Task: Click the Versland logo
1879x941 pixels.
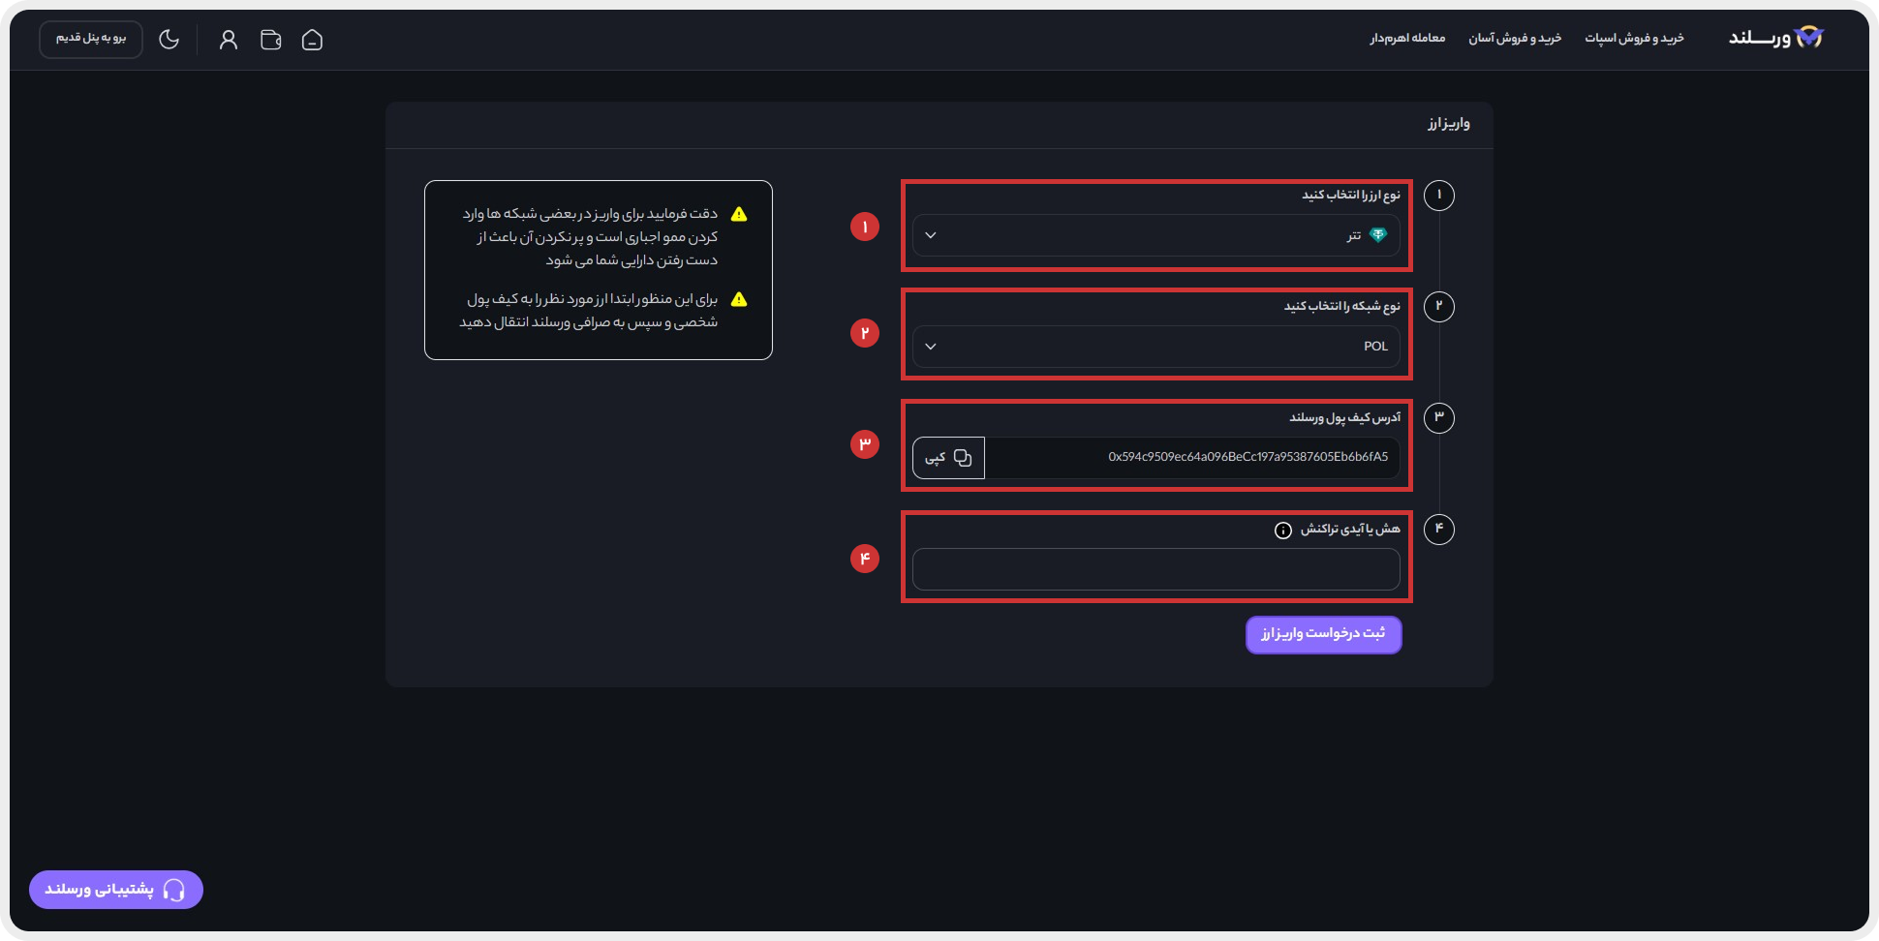Action: pyautogui.click(x=1776, y=38)
